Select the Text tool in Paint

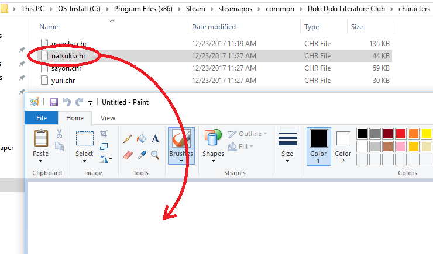pyautogui.click(x=156, y=138)
